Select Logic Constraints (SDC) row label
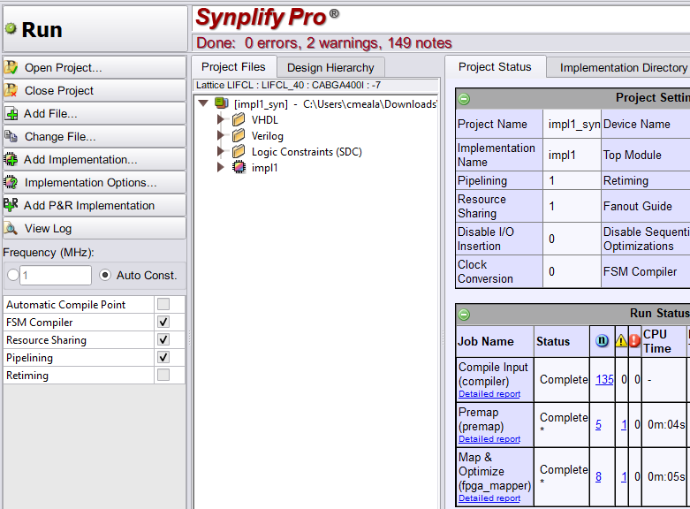This screenshot has height=509, width=690. pyautogui.click(x=307, y=152)
